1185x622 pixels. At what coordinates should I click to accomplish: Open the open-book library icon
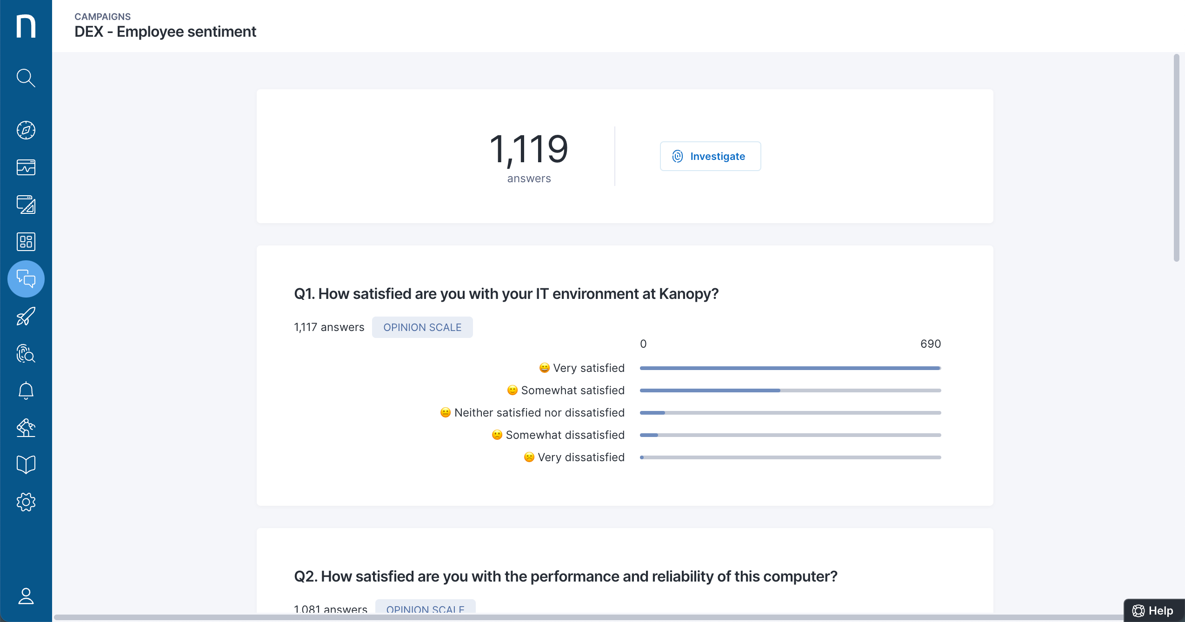coord(26,465)
